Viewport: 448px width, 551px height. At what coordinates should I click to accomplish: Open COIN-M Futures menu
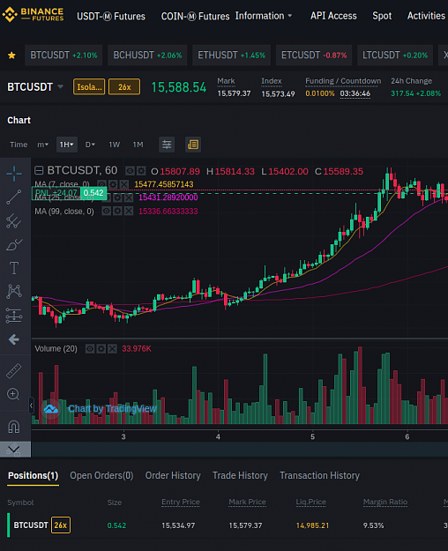tap(195, 16)
